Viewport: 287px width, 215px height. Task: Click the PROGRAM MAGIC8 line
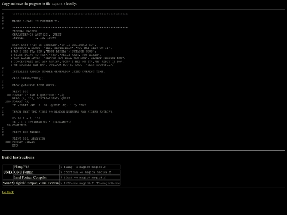coord(24,31)
